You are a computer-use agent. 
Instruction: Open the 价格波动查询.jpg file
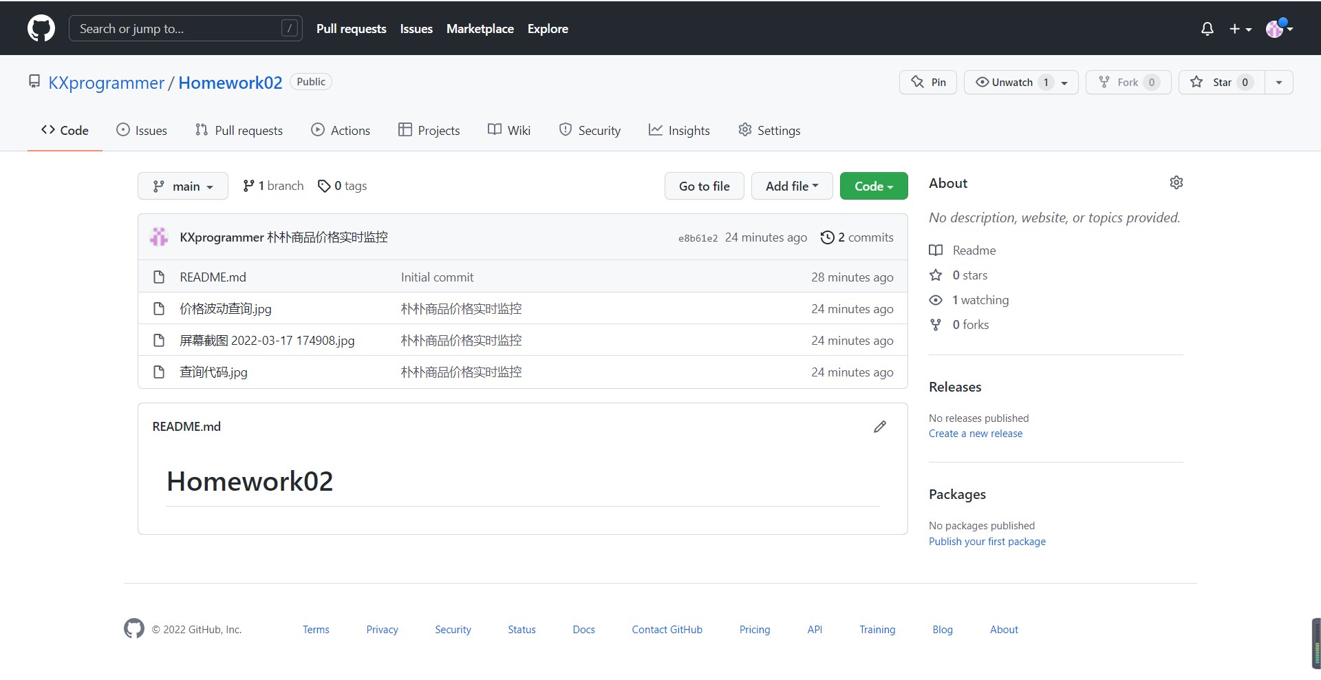click(226, 309)
